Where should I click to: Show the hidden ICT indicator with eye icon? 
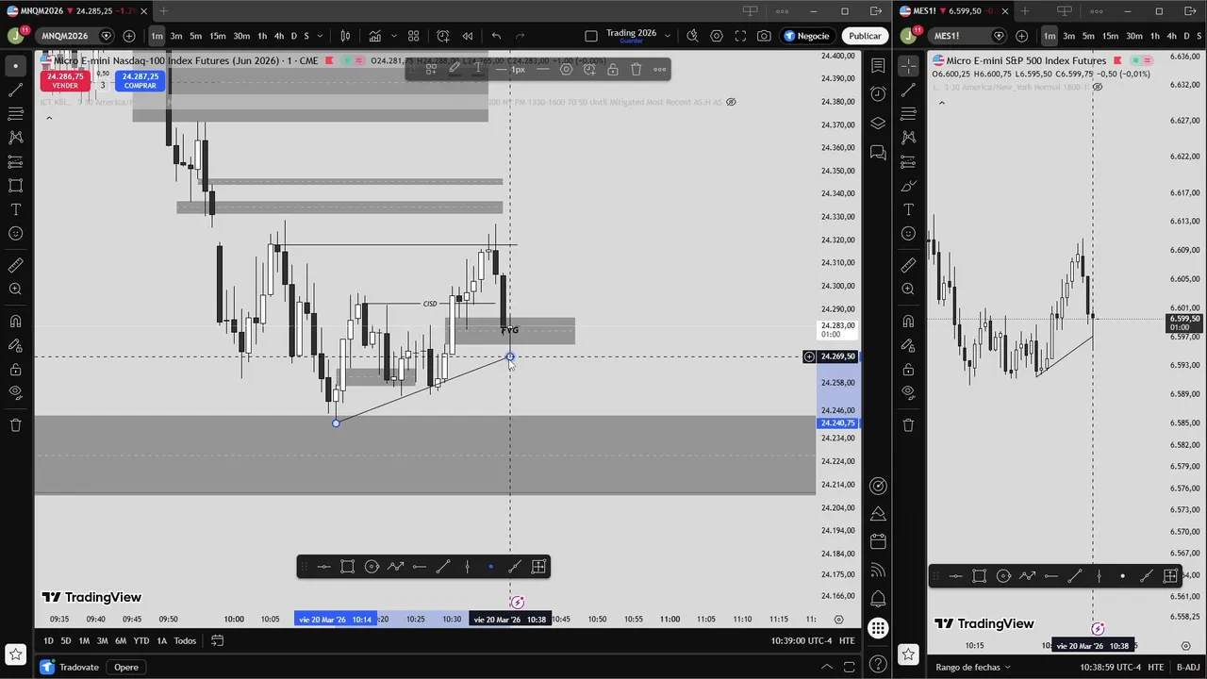tap(731, 102)
